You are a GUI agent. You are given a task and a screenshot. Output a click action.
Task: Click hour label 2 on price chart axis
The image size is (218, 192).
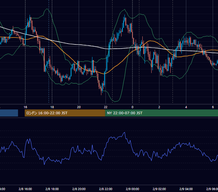pos(159,107)
